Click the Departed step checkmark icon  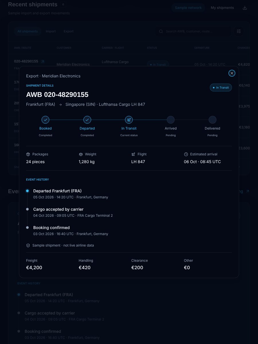[87, 120]
